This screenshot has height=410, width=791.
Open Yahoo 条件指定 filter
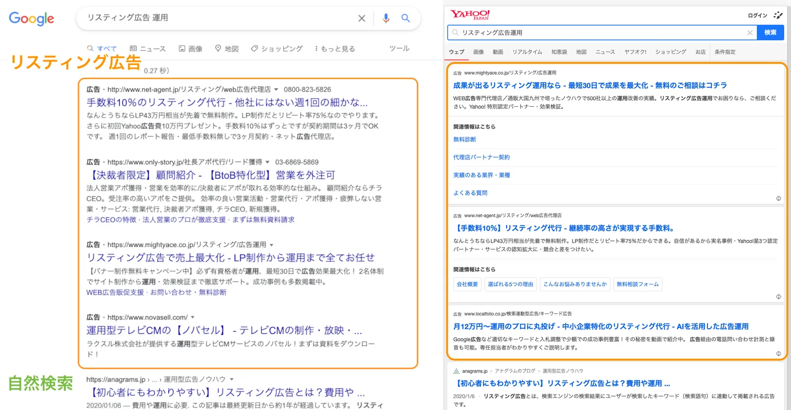[725, 52]
